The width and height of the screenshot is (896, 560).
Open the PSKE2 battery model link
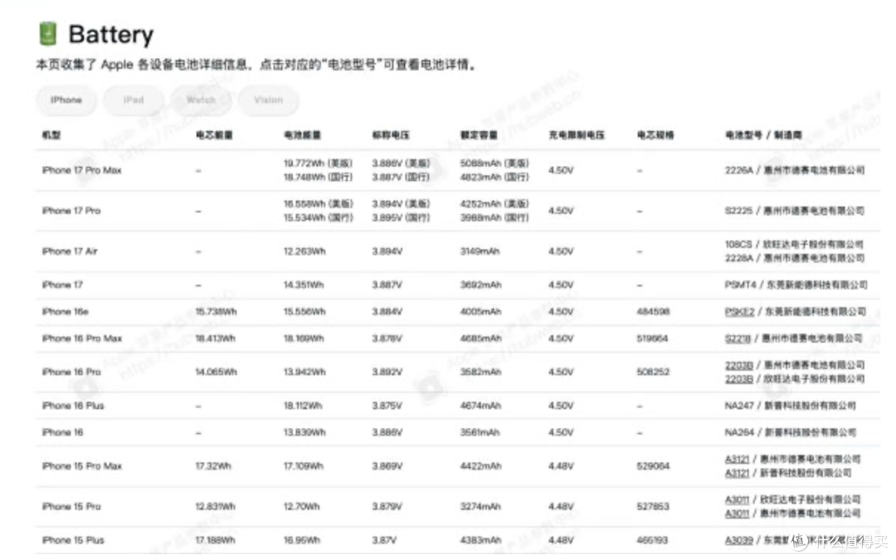click(739, 311)
